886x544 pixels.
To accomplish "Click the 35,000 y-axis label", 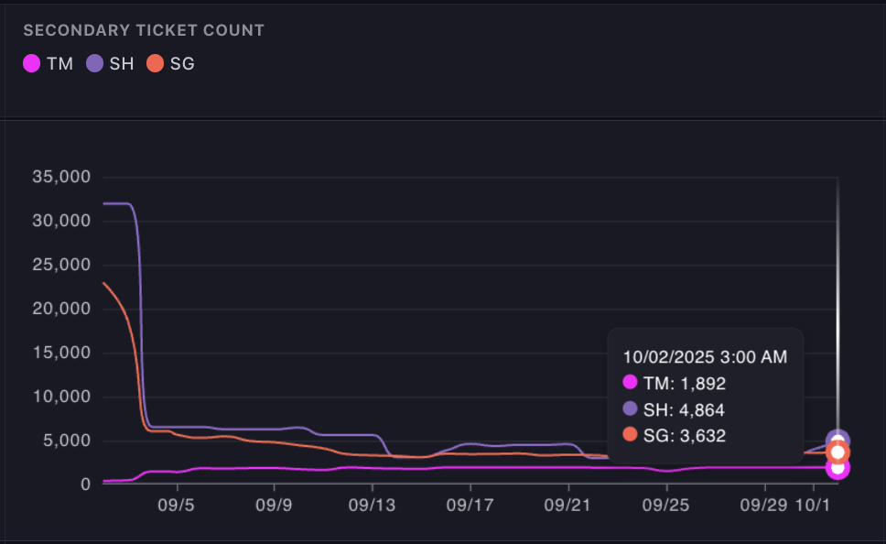I will coord(59,177).
